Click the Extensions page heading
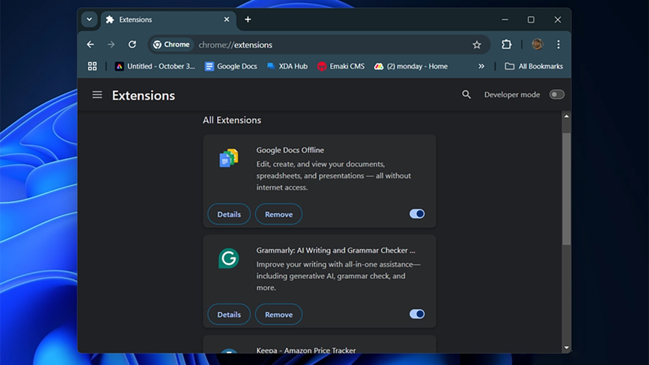 pyautogui.click(x=143, y=95)
